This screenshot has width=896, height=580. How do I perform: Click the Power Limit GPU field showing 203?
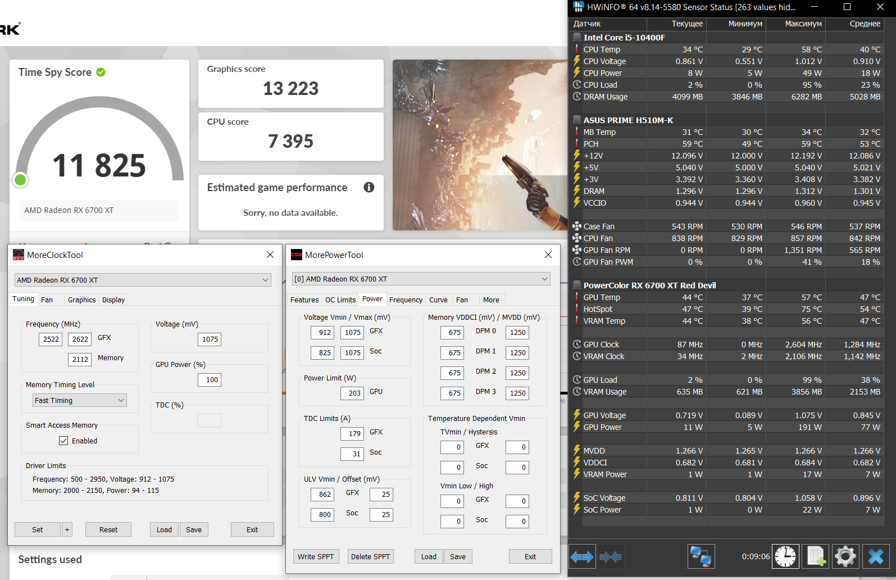point(352,393)
